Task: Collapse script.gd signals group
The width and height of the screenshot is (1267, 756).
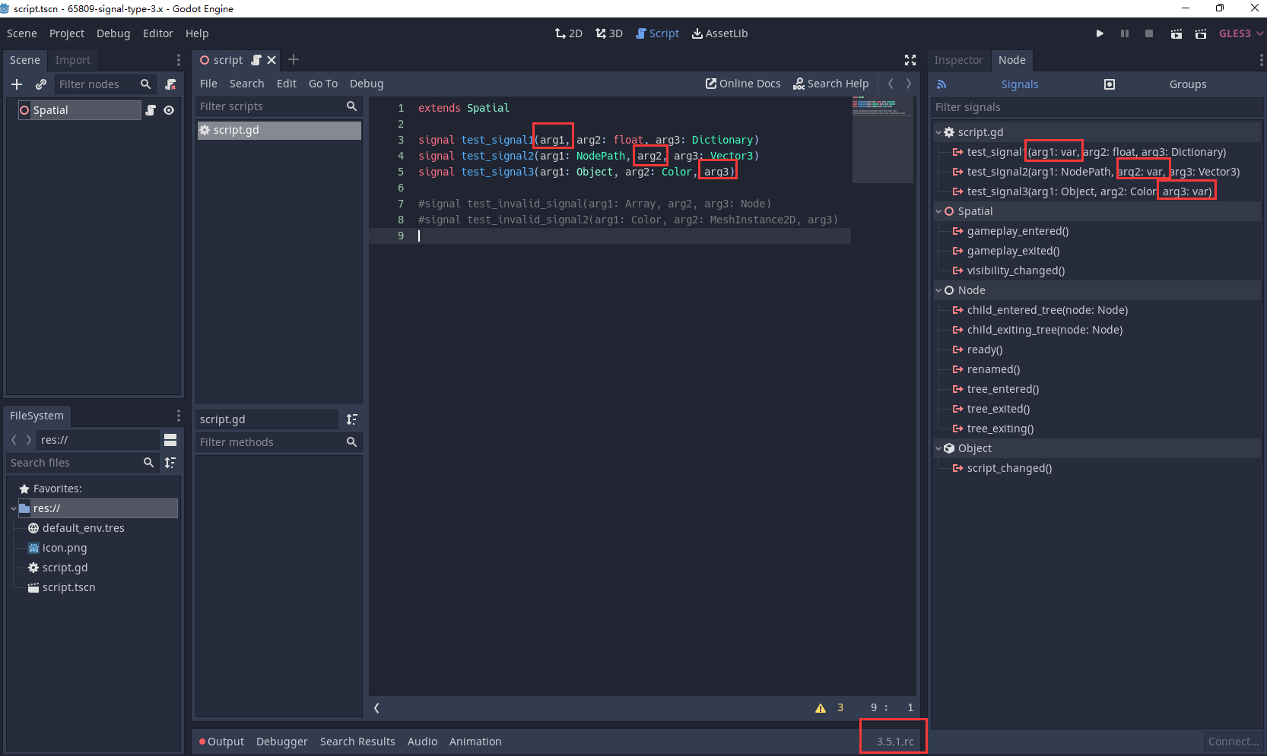Action: click(x=938, y=132)
